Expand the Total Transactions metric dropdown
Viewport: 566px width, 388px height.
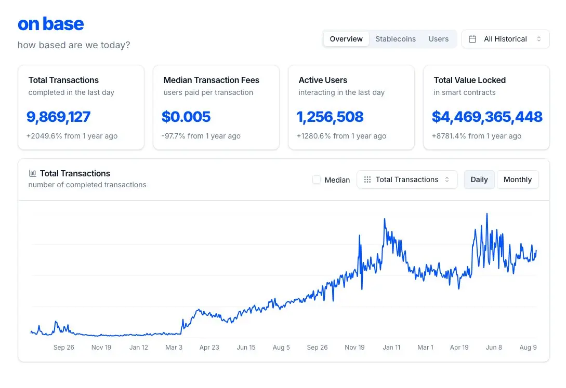pyautogui.click(x=407, y=179)
